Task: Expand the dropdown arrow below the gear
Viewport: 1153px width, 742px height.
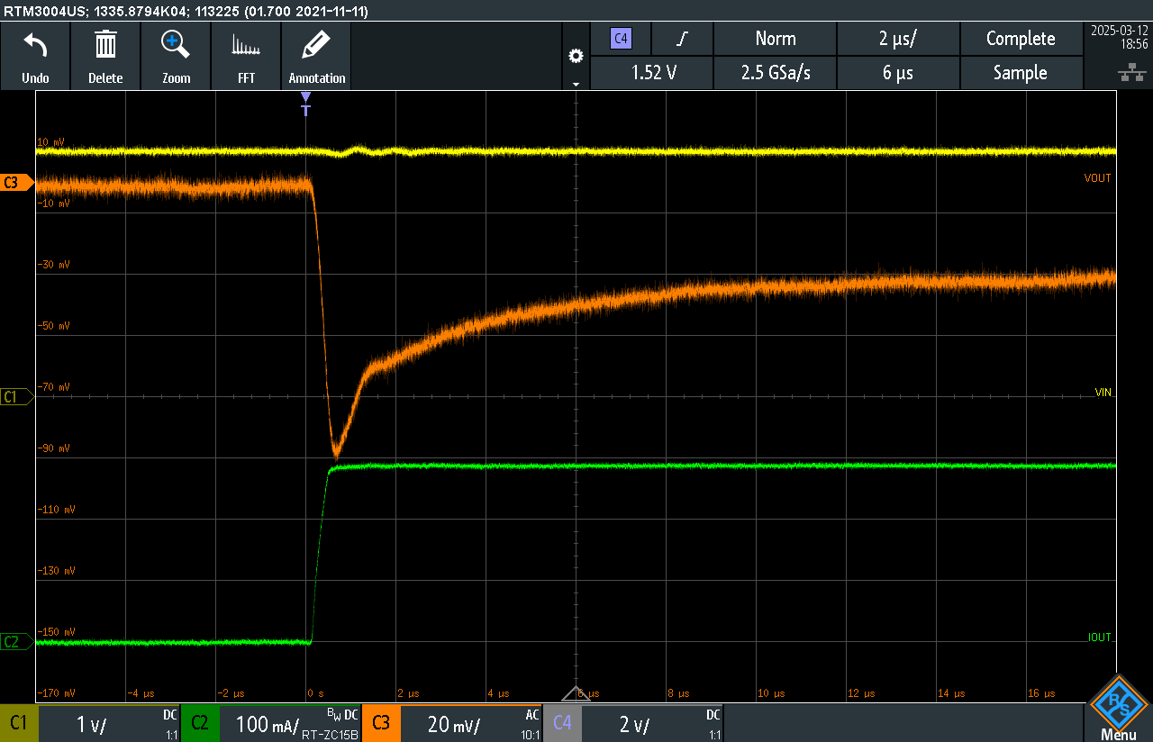Action: tap(576, 84)
